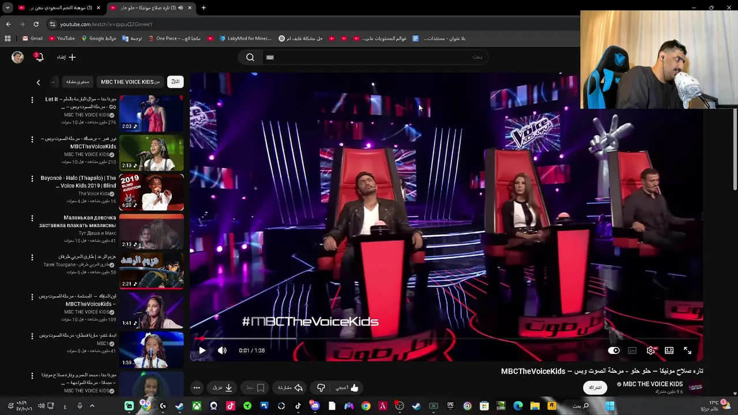738x415 pixels.
Task: Select the 'From MBC THE VOICE KIDS' chip
Action: pyautogui.click(x=130, y=82)
